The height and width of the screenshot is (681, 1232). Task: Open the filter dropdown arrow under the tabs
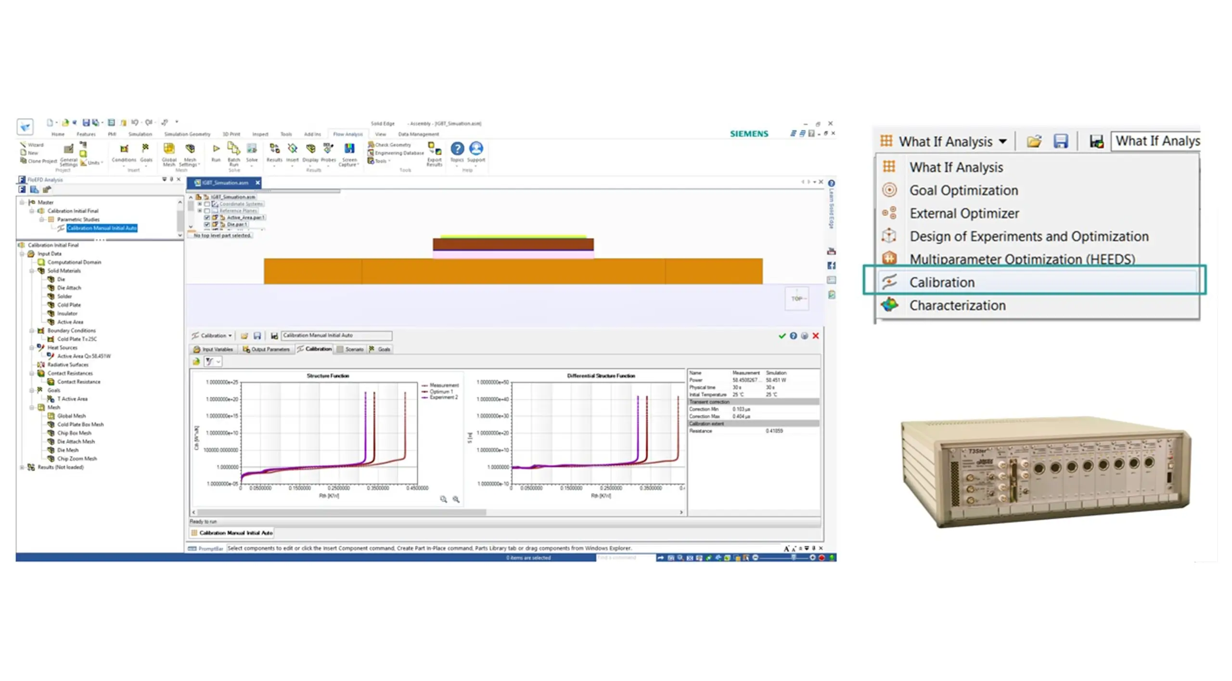218,361
